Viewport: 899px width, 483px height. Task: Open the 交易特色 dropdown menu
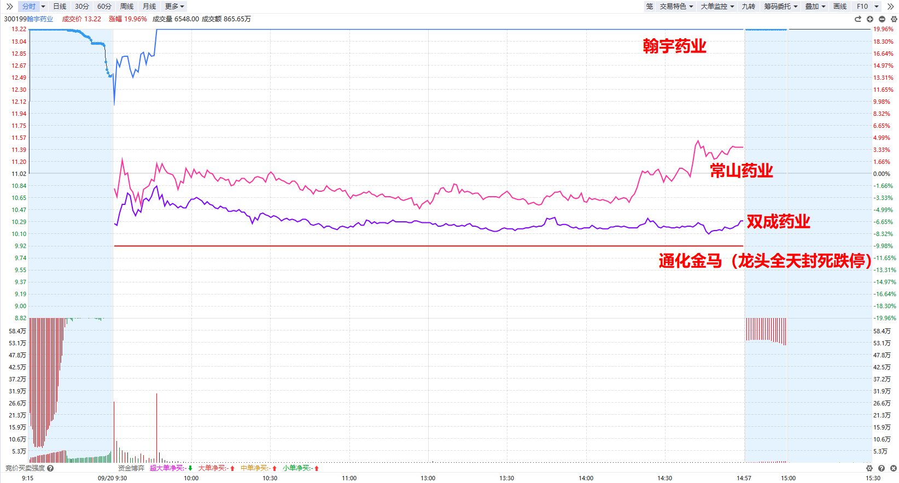click(x=676, y=7)
